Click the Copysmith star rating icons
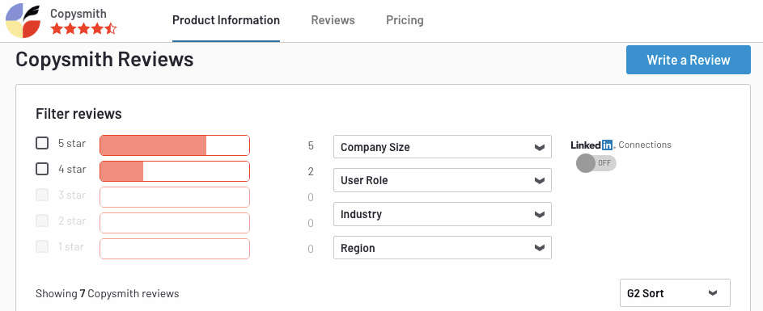 pyautogui.click(x=83, y=28)
